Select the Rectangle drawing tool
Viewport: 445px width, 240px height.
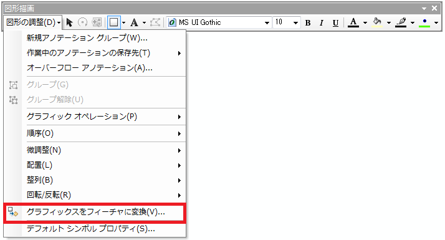tap(114, 22)
